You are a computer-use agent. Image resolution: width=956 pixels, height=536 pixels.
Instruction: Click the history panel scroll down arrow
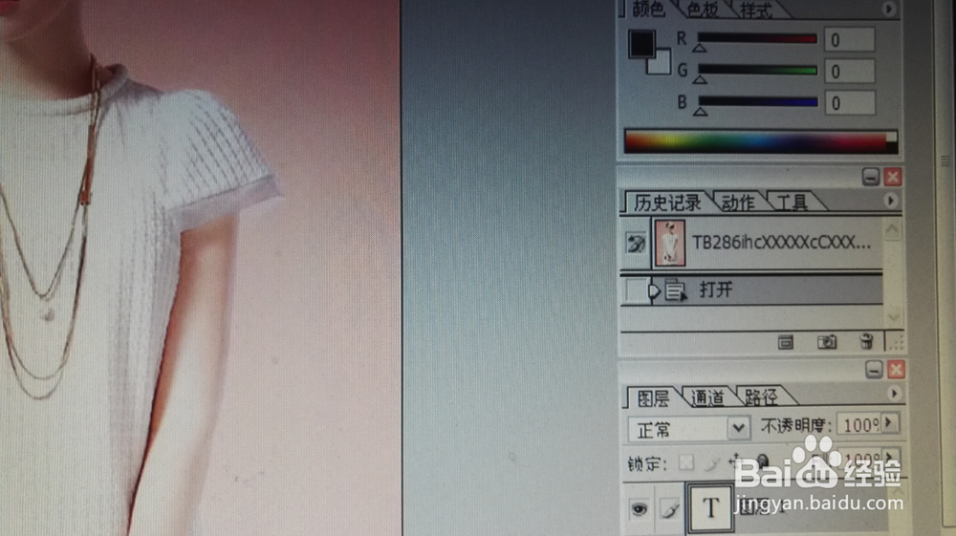click(x=893, y=317)
